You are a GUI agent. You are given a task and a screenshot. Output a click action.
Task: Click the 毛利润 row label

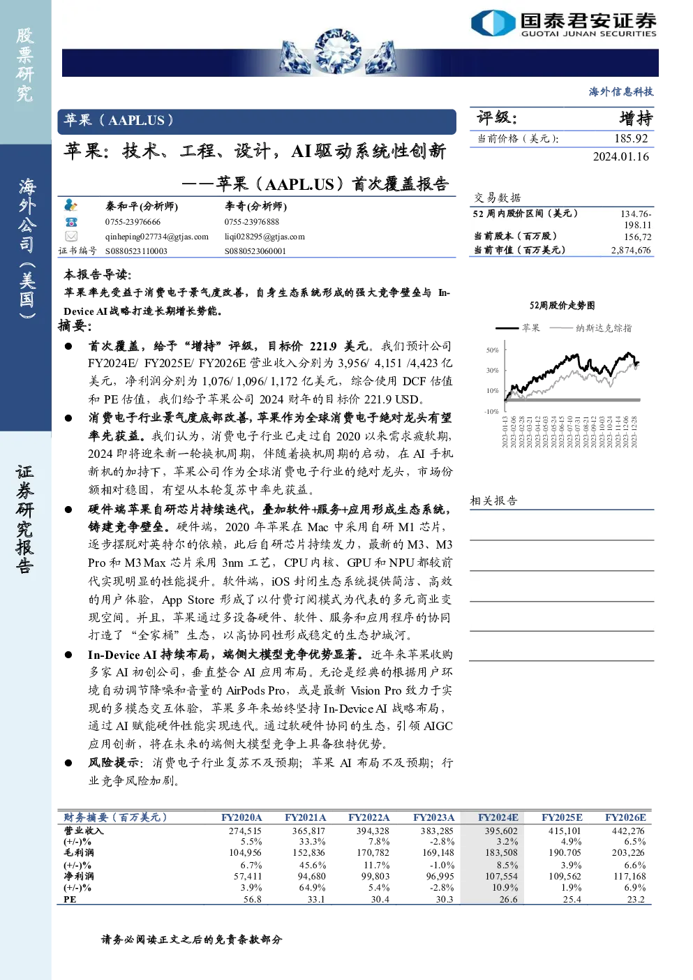pos(79,852)
